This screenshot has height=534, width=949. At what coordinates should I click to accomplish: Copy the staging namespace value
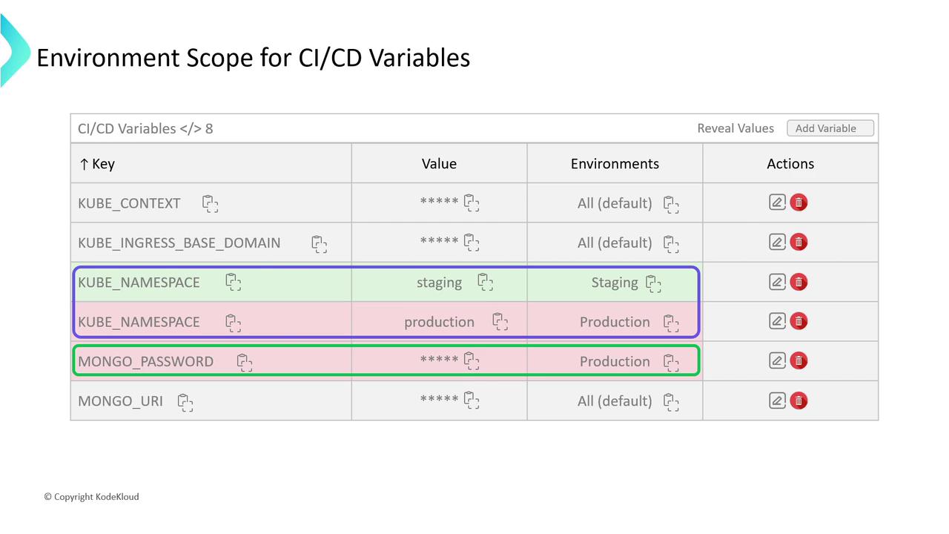coord(486,283)
